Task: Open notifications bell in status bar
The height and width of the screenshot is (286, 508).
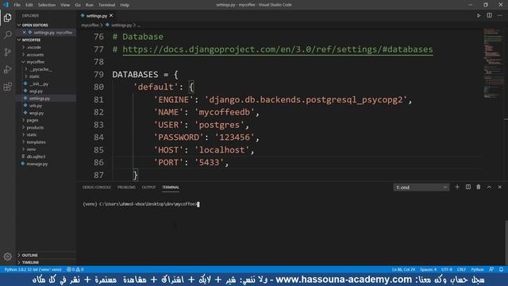Action: point(501,269)
